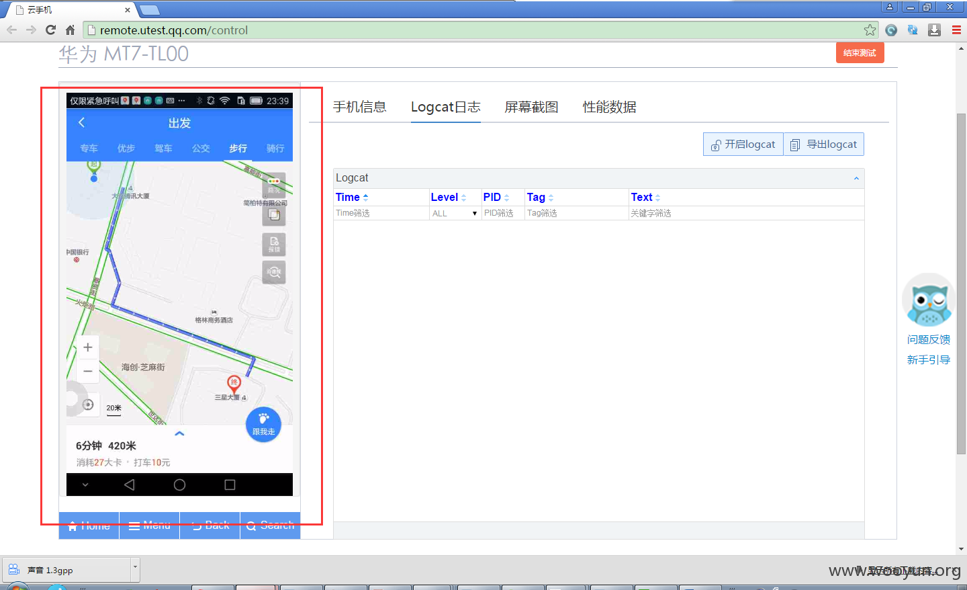Sort logcat by PID column
The height and width of the screenshot is (590, 967).
pos(496,197)
